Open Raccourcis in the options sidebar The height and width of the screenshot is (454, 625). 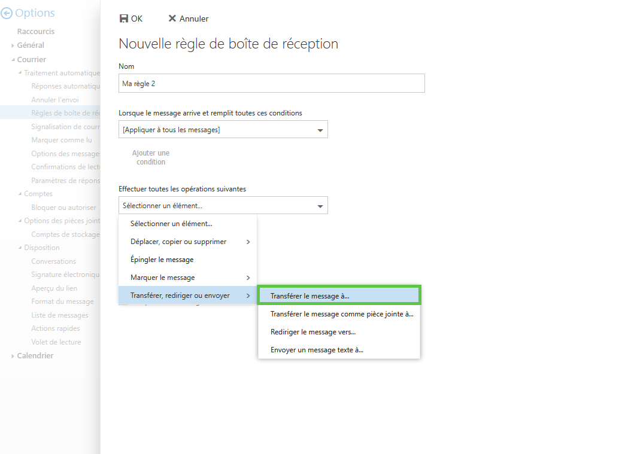36,32
